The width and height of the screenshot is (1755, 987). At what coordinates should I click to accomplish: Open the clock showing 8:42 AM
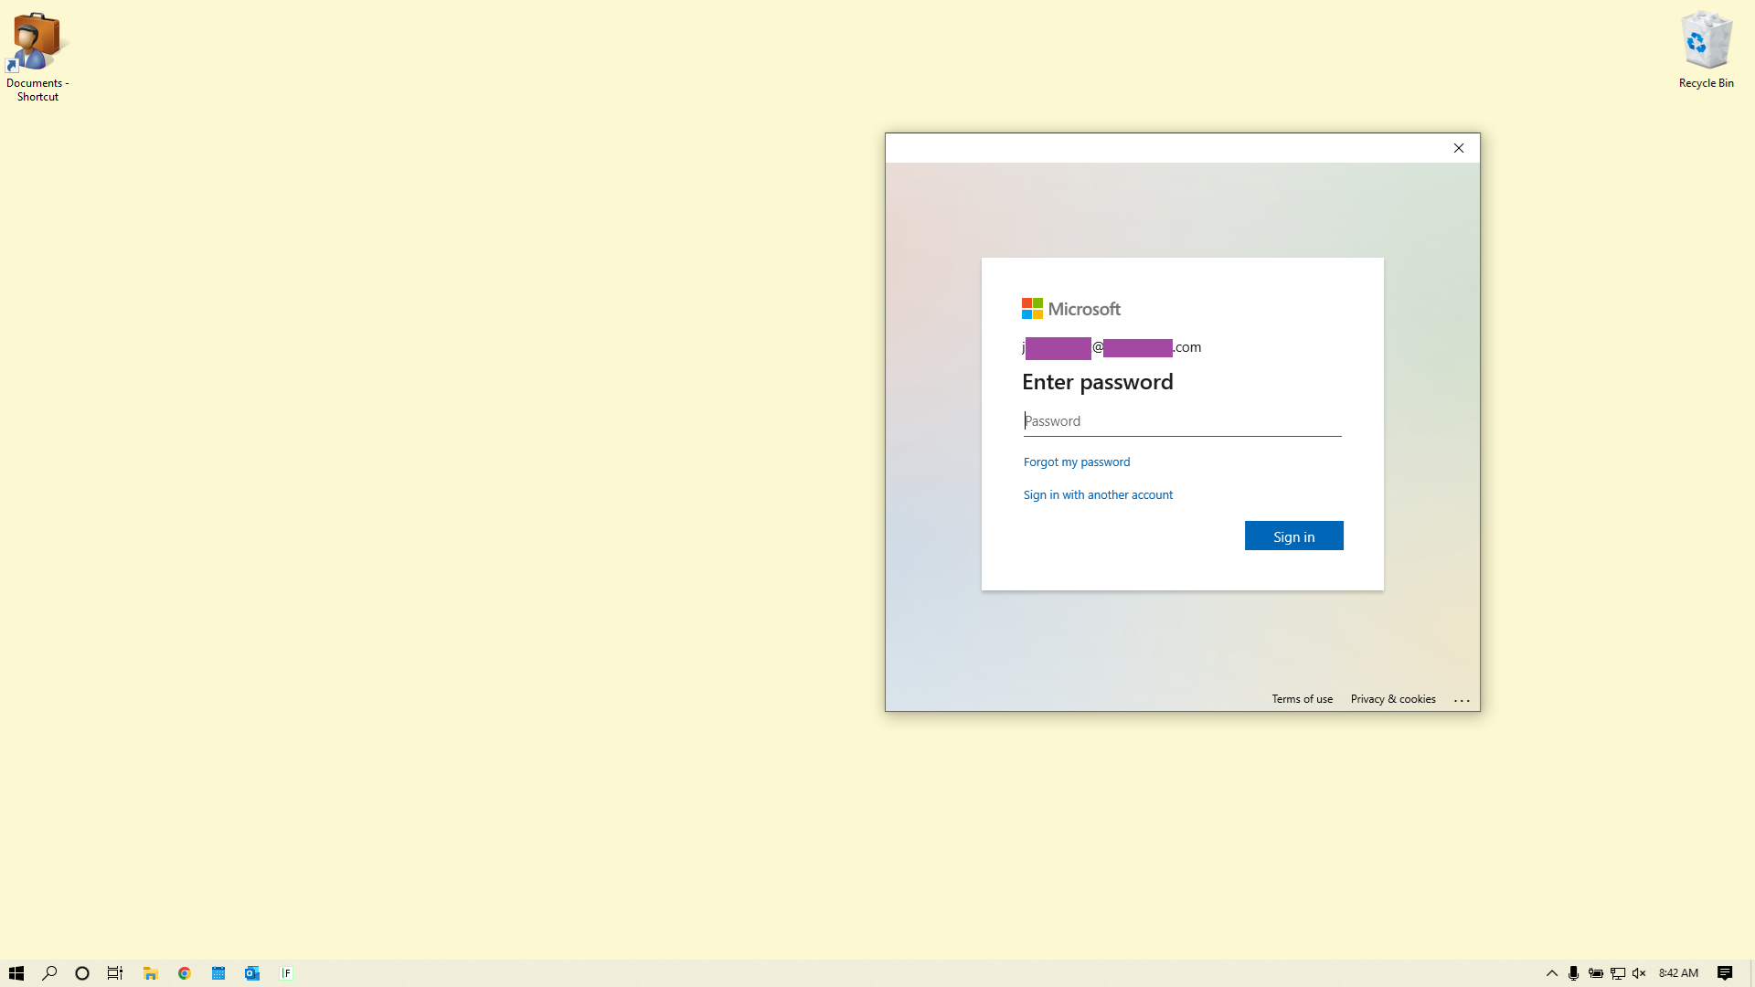pos(1678,973)
